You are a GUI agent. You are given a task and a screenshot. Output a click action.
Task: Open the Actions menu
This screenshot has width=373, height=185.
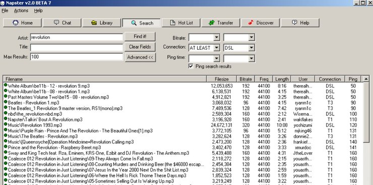(21, 11)
